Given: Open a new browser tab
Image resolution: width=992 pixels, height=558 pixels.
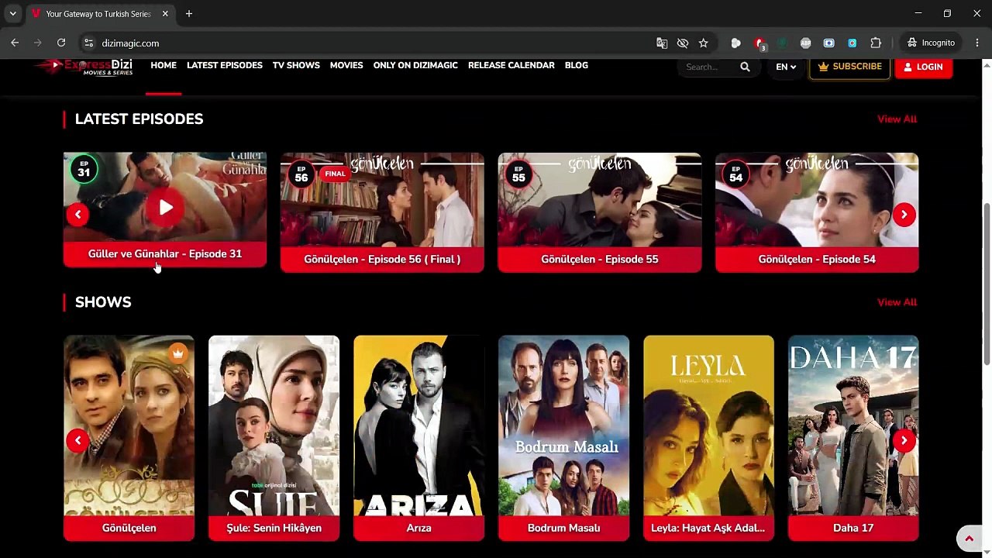Looking at the screenshot, I should pos(189,14).
